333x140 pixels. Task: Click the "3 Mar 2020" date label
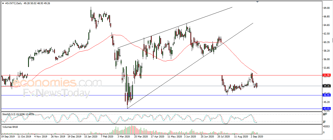(124, 136)
